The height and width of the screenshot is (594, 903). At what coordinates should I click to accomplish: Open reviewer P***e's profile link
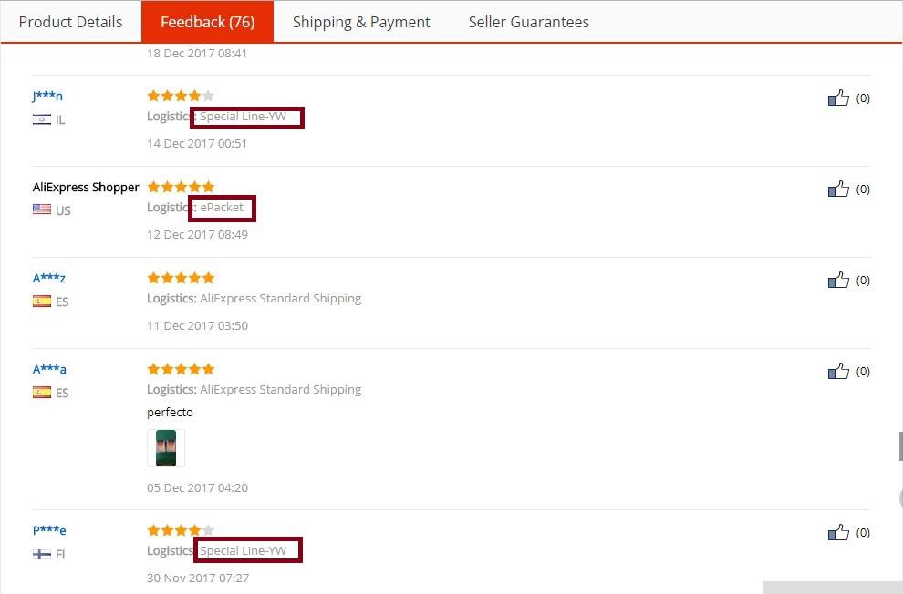tap(49, 530)
